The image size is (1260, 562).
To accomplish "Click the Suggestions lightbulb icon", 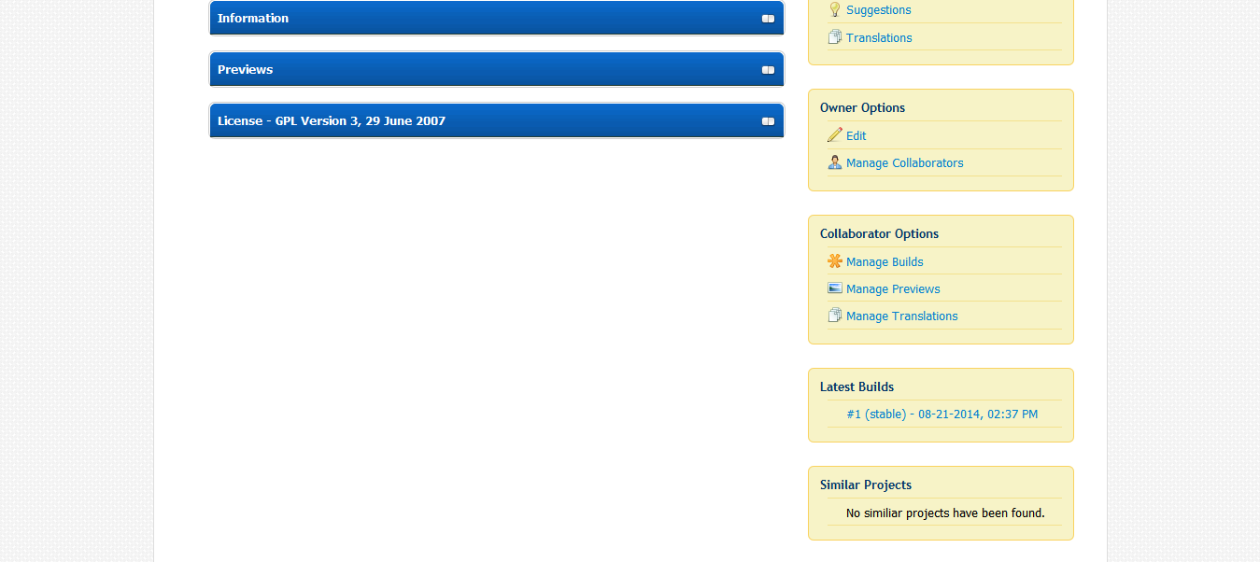I will (x=835, y=9).
